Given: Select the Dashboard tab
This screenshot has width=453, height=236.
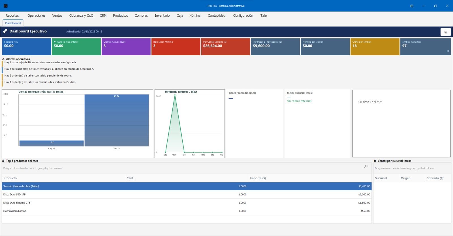Looking at the screenshot, I should point(13,23).
